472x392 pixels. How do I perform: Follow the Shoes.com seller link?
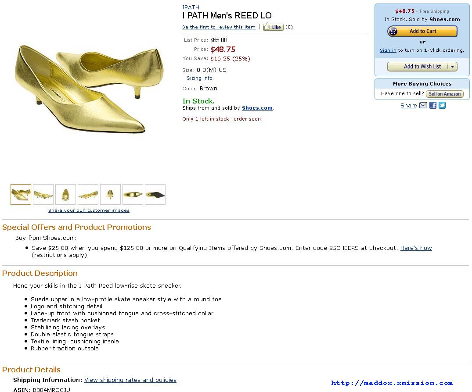257,108
